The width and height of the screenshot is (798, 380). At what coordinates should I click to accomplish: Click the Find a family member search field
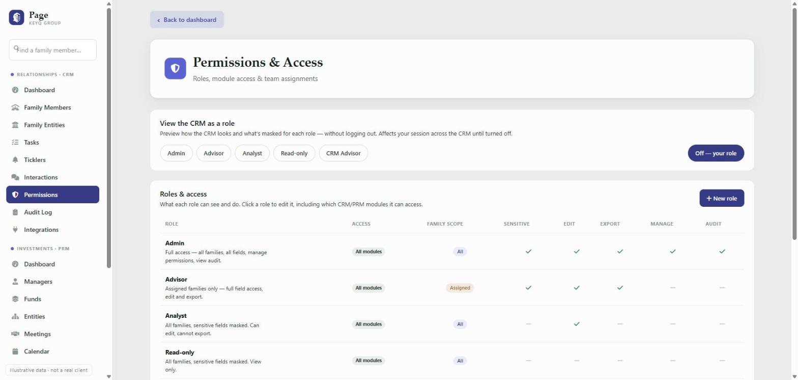(53, 50)
